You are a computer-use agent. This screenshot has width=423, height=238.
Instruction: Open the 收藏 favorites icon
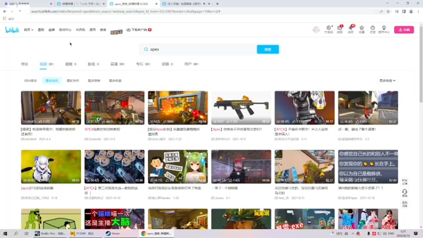coord(362,30)
